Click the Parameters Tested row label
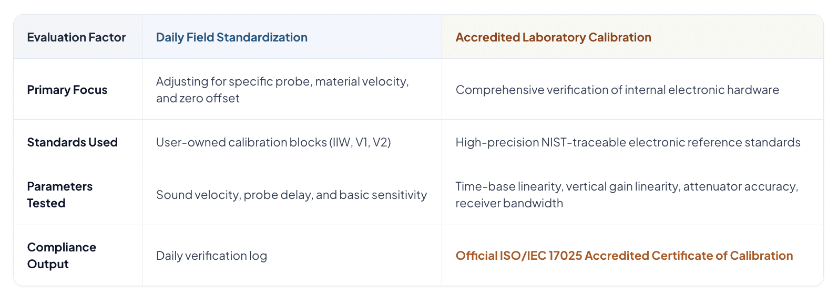838x295 pixels. [x=60, y=195]
